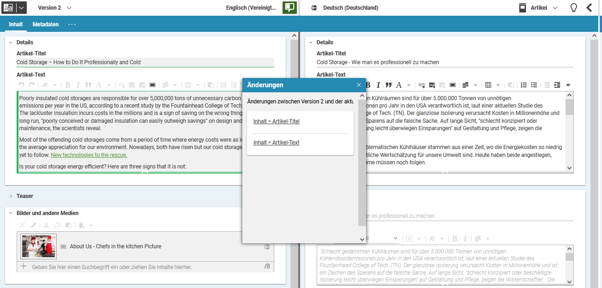Expand the Teaser section
Viewport: 602px width, 288px height.
[x=11, y=196]
